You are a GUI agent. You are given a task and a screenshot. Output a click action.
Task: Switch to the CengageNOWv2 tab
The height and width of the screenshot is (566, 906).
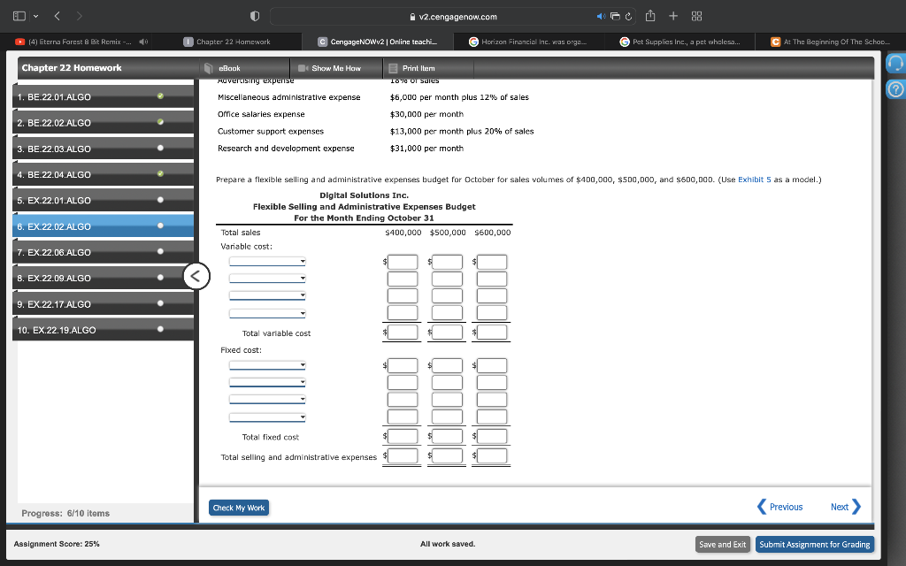tap(378, 42)
